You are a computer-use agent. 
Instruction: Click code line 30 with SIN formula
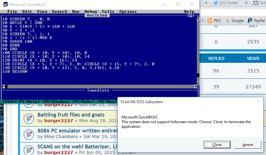(x=38, y=27)
